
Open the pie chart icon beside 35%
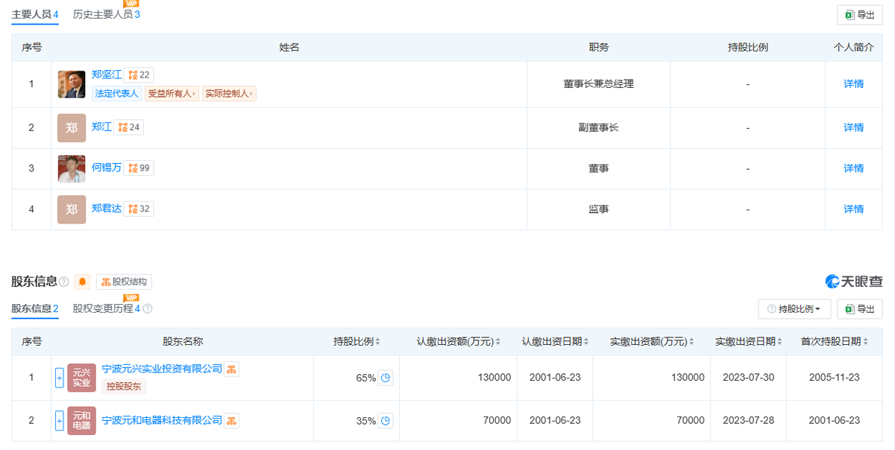click(386, 421)
